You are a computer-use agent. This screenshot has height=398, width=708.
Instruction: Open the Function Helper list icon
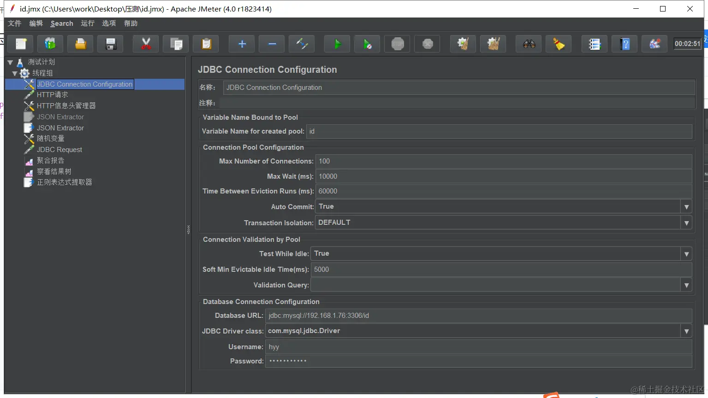point(594,44)
